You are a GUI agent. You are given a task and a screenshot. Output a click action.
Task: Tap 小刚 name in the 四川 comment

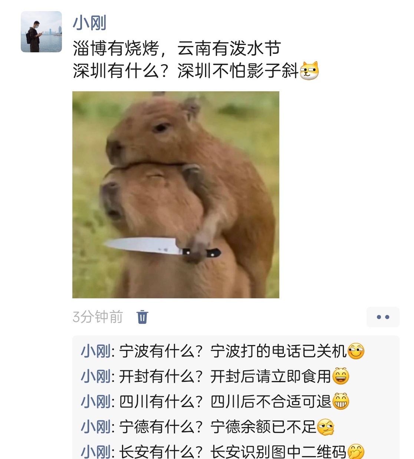(96, 401)
